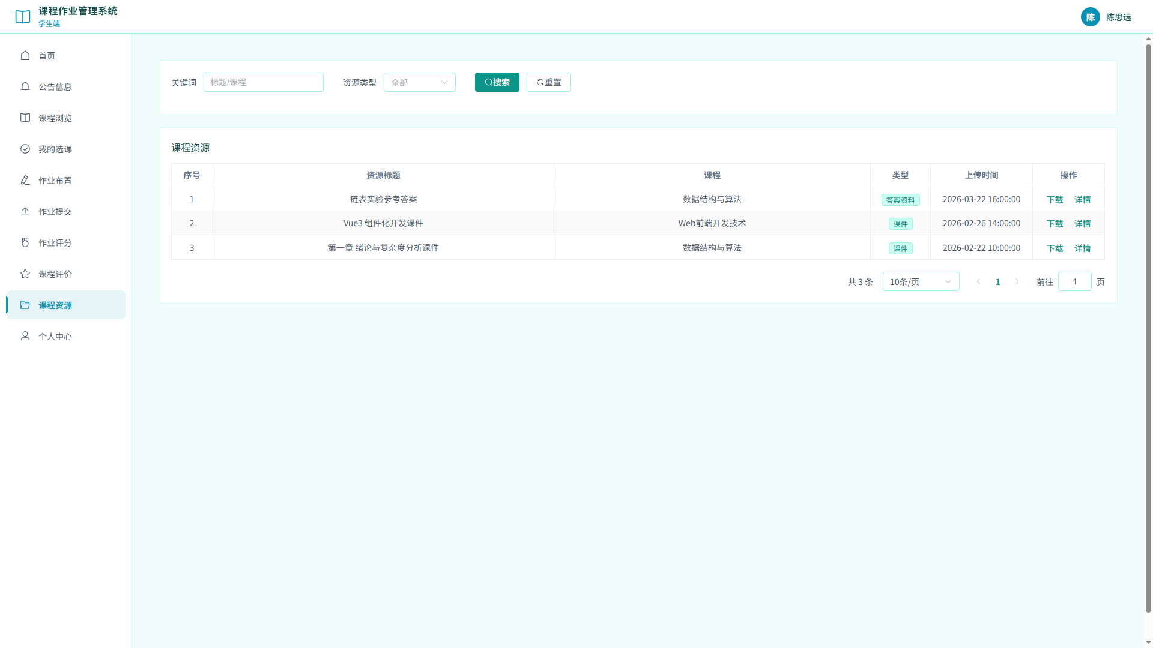Viewport: 1153px width, 648px height.
Task: Open the 10条/页 page size dropdown
Action: pyautogui.click(x=921, y=281)
